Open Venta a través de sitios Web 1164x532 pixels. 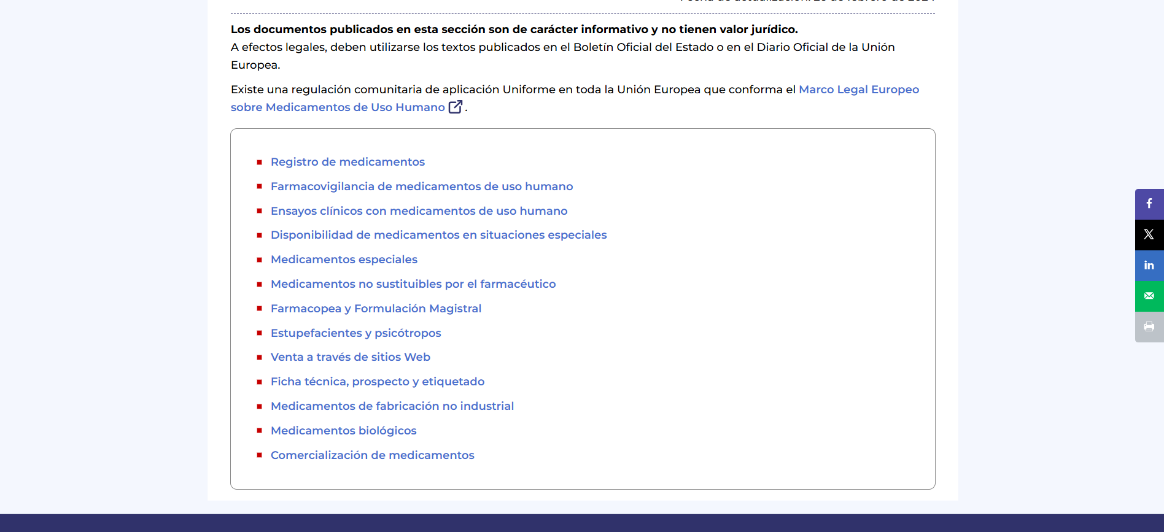351,357
